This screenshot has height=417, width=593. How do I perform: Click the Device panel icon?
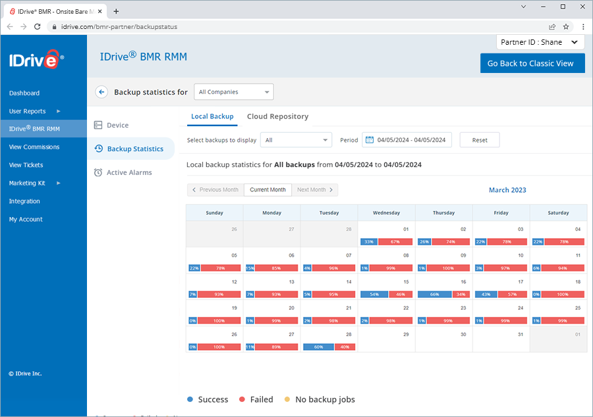coord(98,125)
